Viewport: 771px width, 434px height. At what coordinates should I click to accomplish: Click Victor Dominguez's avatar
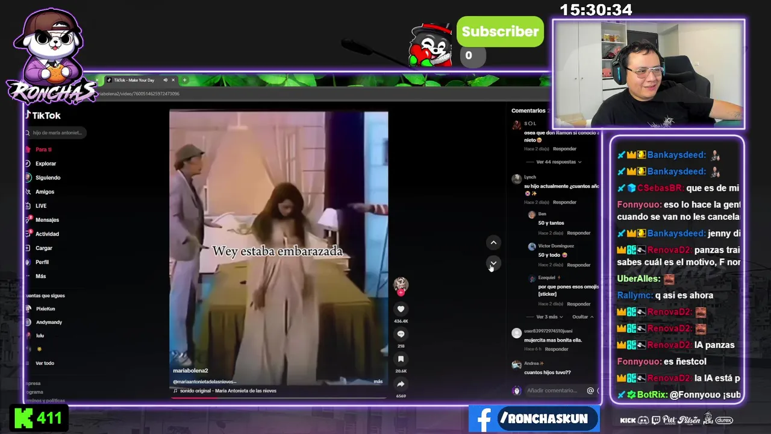(531, 247)
